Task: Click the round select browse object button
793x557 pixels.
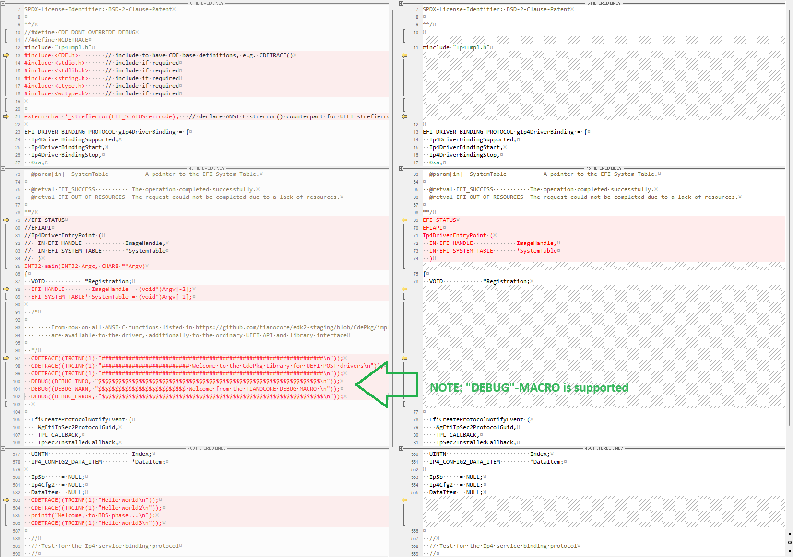Action: point(790,542)
